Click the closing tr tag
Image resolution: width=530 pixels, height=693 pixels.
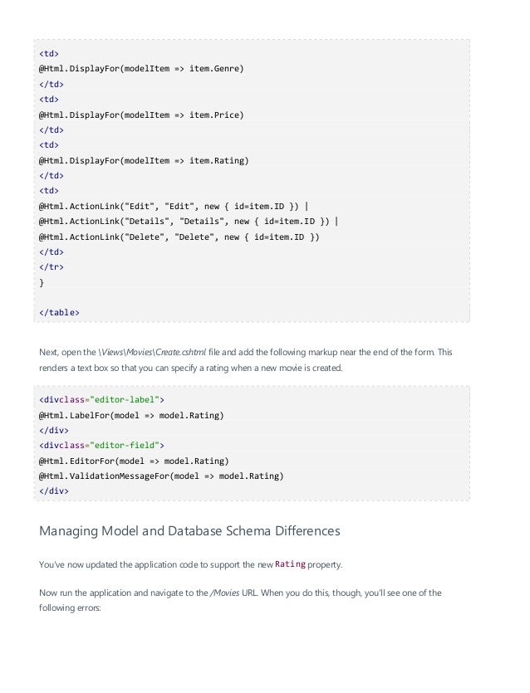click(52, 267)
